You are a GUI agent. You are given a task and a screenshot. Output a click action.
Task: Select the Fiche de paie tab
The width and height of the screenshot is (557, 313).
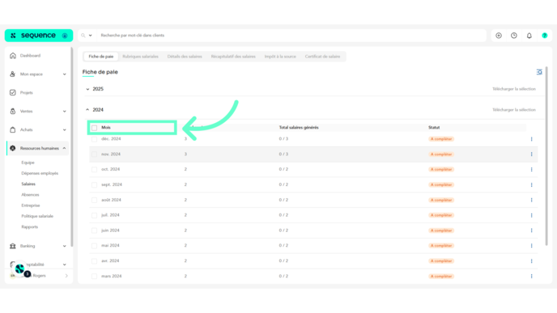coord(101,57)
